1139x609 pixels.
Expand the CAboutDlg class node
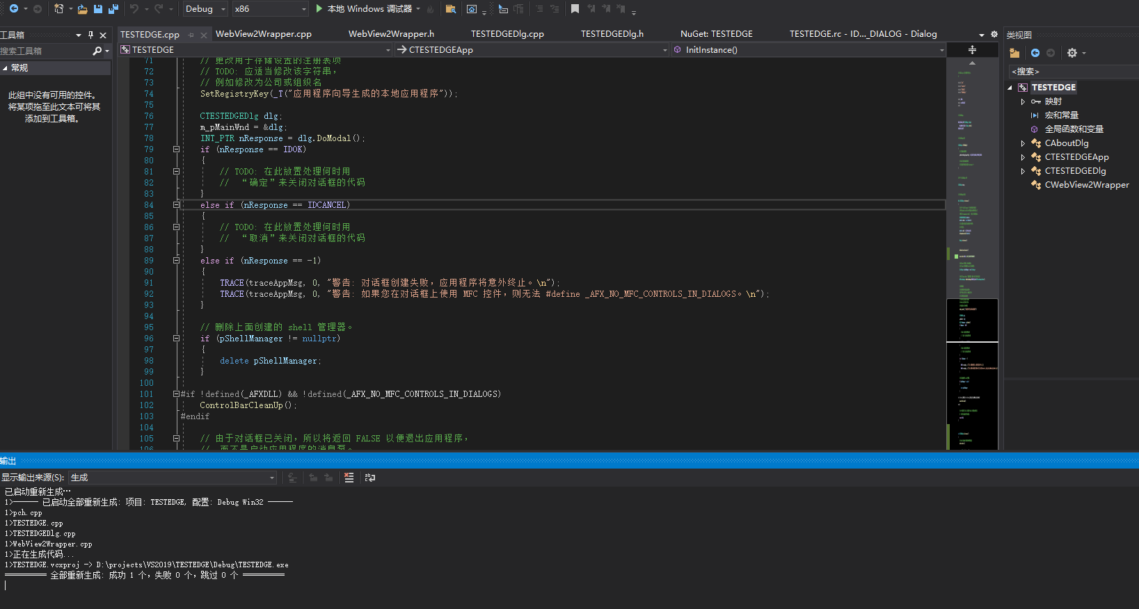coord(1023,143)
